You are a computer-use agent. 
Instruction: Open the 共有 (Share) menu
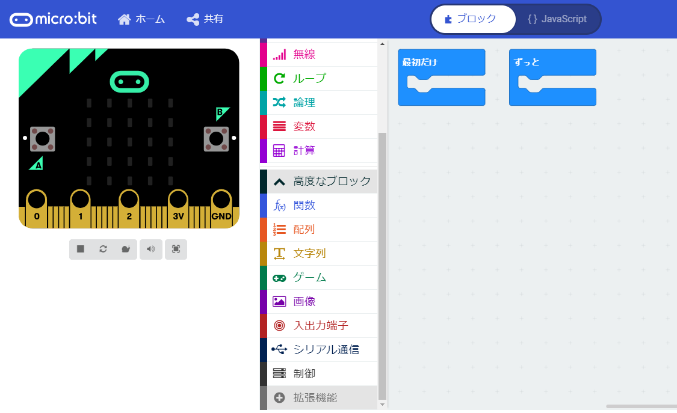click(205, 19)
